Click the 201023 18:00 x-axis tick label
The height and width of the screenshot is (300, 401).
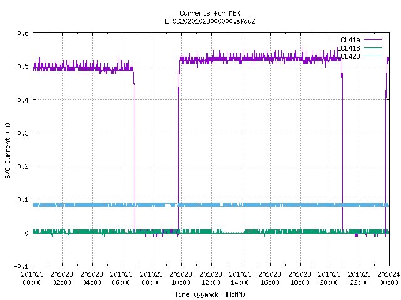click(x=299, y=278)
